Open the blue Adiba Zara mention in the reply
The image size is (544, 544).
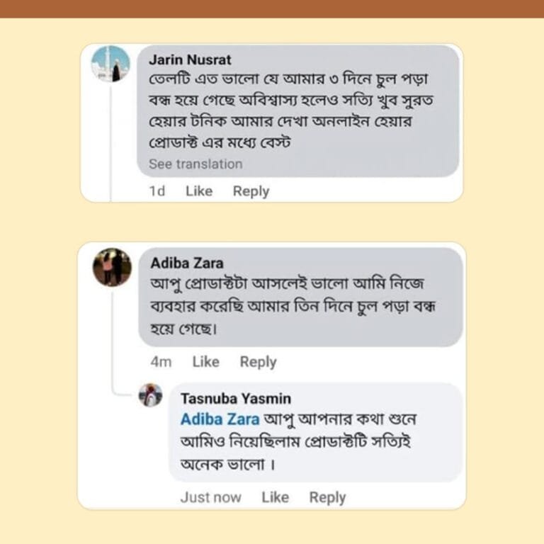(x=220, y=419)
